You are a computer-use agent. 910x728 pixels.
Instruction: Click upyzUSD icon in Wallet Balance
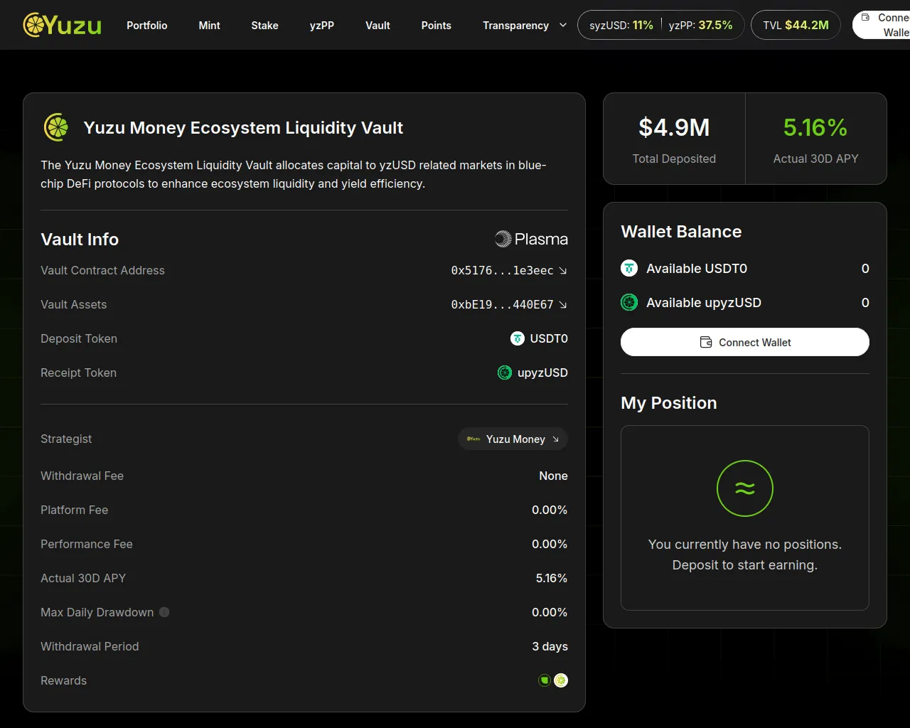pos(629,303)
